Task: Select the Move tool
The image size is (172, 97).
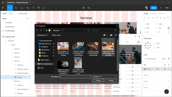Action: pos(9,8)
